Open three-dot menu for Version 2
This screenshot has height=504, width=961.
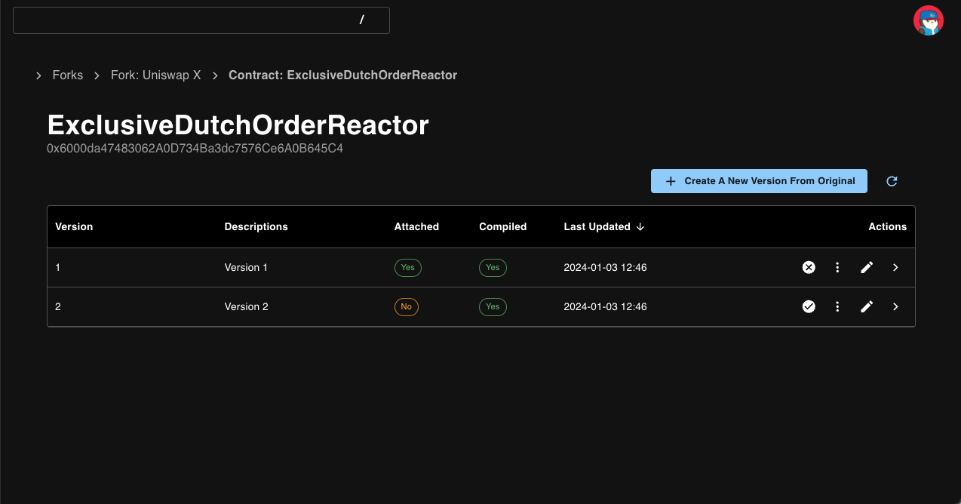(837, 306)
